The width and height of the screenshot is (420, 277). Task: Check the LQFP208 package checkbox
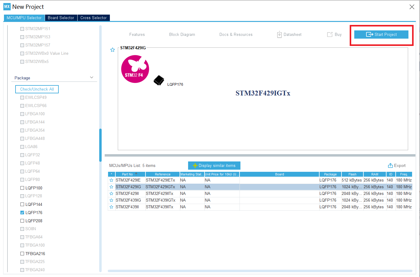coord(22,221)
